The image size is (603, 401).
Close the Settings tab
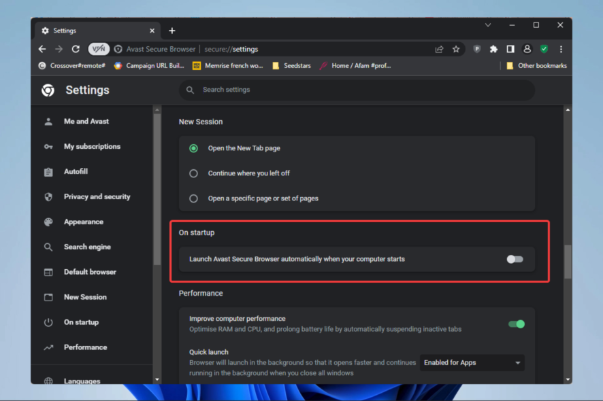point(152,31)
